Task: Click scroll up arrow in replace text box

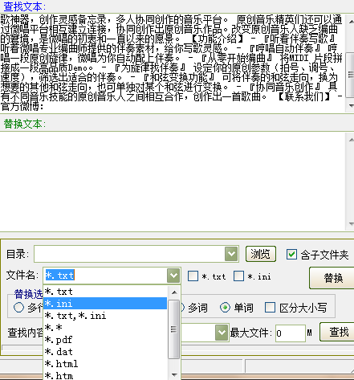Action: (351, 139)
